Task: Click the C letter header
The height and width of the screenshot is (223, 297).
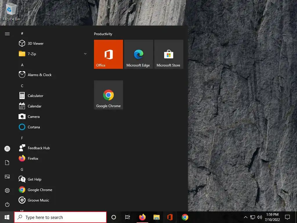Action: [x=22, y=86]
